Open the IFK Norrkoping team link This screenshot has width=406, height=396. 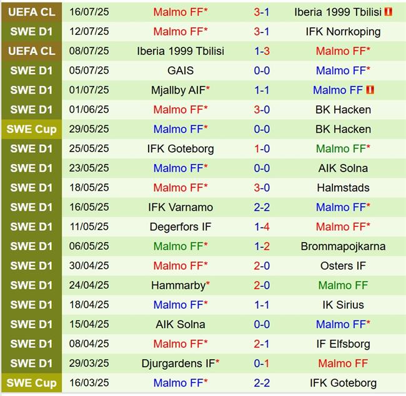click(343, 31)
